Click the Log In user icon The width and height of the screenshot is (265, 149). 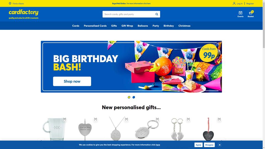point(234,3)
